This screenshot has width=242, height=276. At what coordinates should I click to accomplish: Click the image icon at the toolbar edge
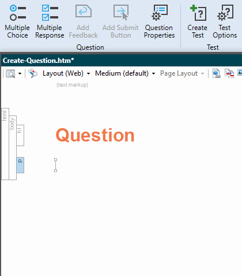(x=240, y=73)
